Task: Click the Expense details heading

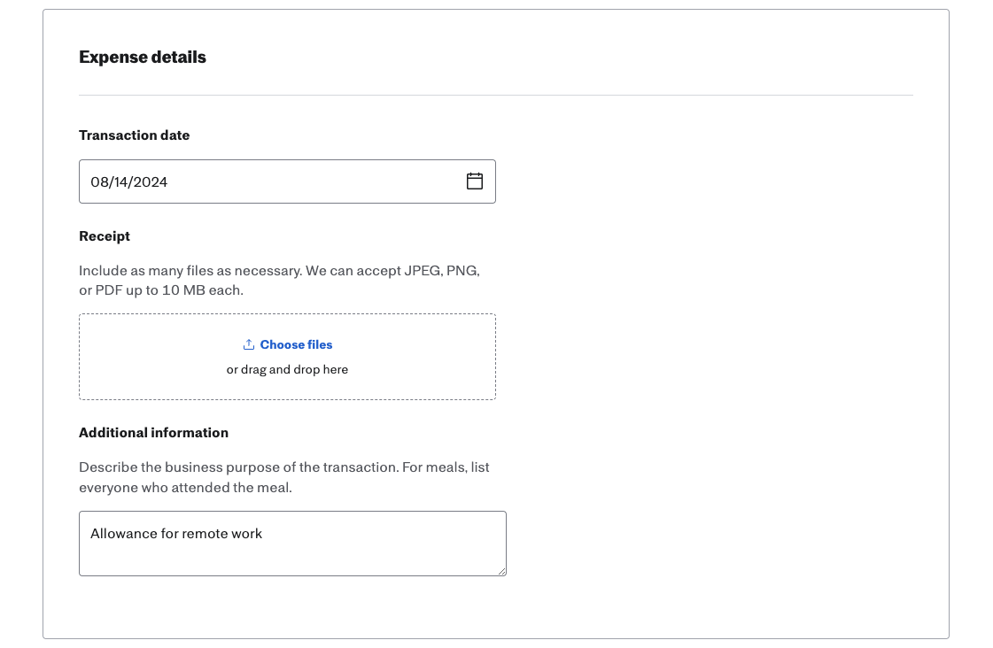Action: tap(143, 57)
